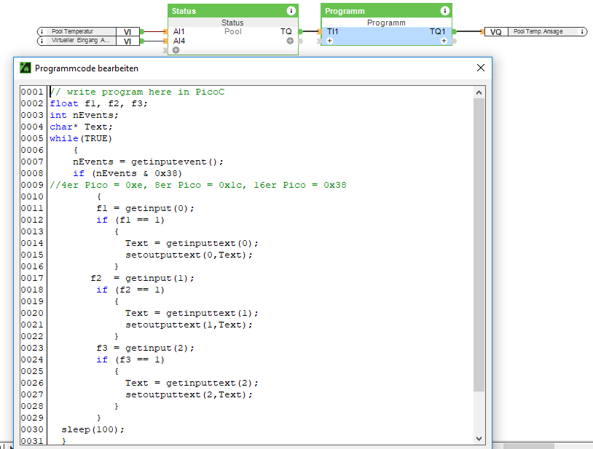Click the 'char* Text;' line
The width and height of the screenshot is (593, 449).
click(x=81, y=127)
